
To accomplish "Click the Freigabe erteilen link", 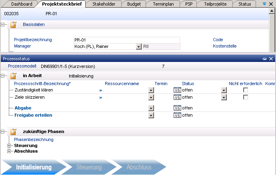I will point(34,115).
